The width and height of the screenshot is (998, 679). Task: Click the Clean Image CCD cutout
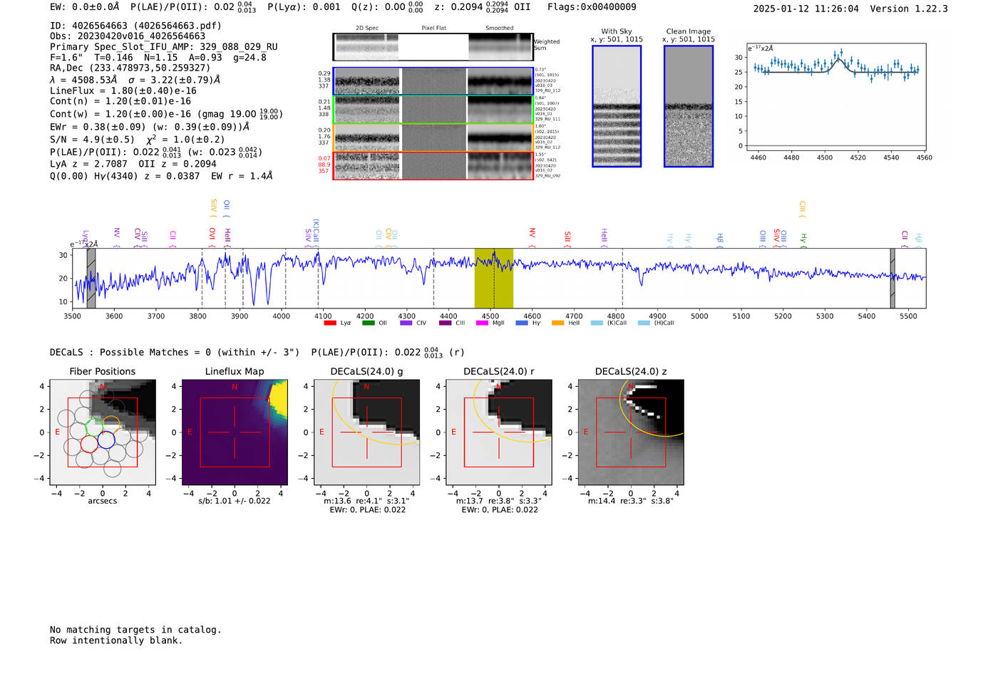click(x=689, y=106)
